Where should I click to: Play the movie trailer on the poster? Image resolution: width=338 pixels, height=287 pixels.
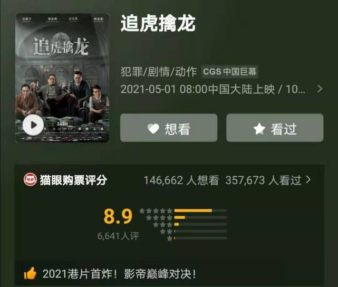tap(33, 125)
